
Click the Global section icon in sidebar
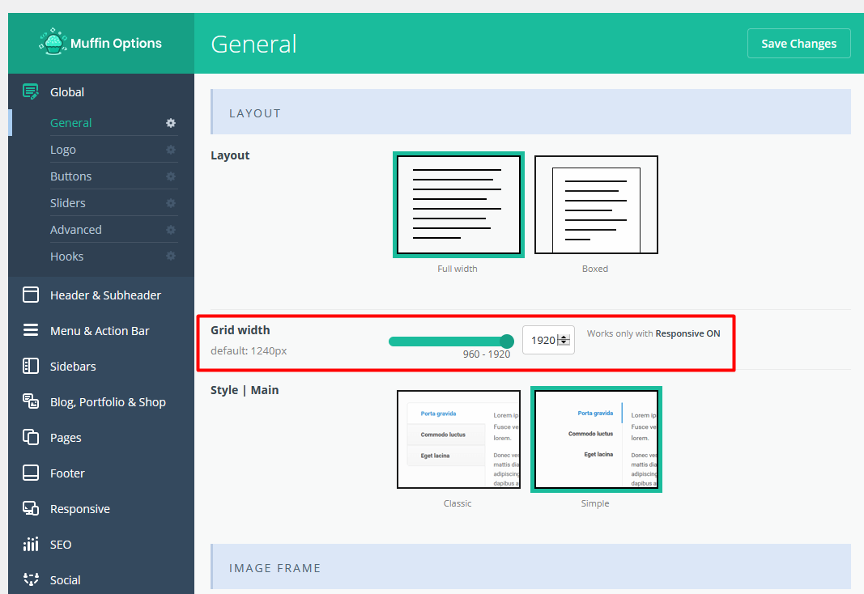coord(31,91)
